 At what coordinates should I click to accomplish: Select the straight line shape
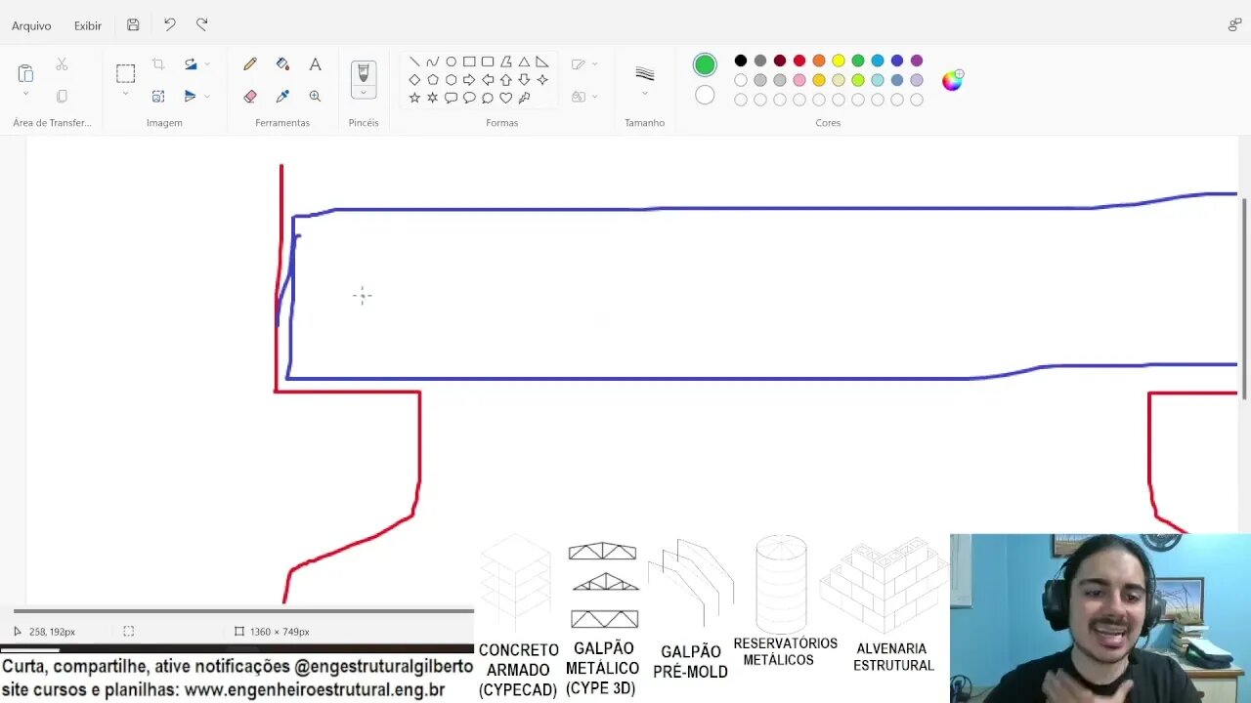[414, 62]
